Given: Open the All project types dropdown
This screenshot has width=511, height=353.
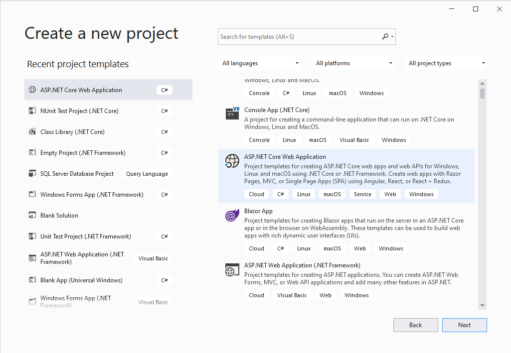Looking at the screenshot, I should [446, 63].
